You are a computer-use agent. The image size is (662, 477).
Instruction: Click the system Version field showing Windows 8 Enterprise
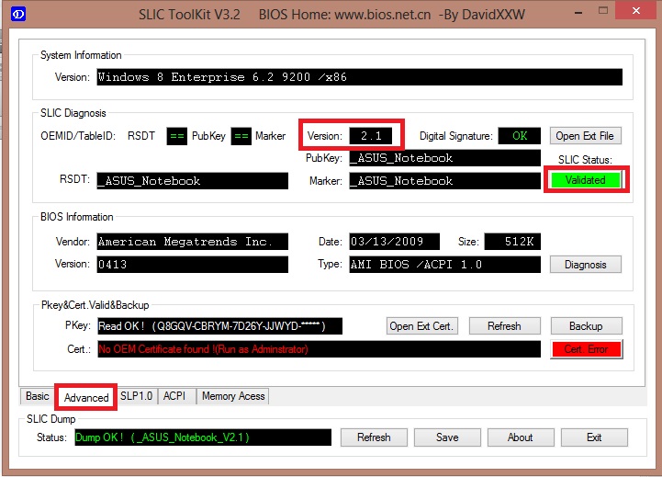pos(359,77)
